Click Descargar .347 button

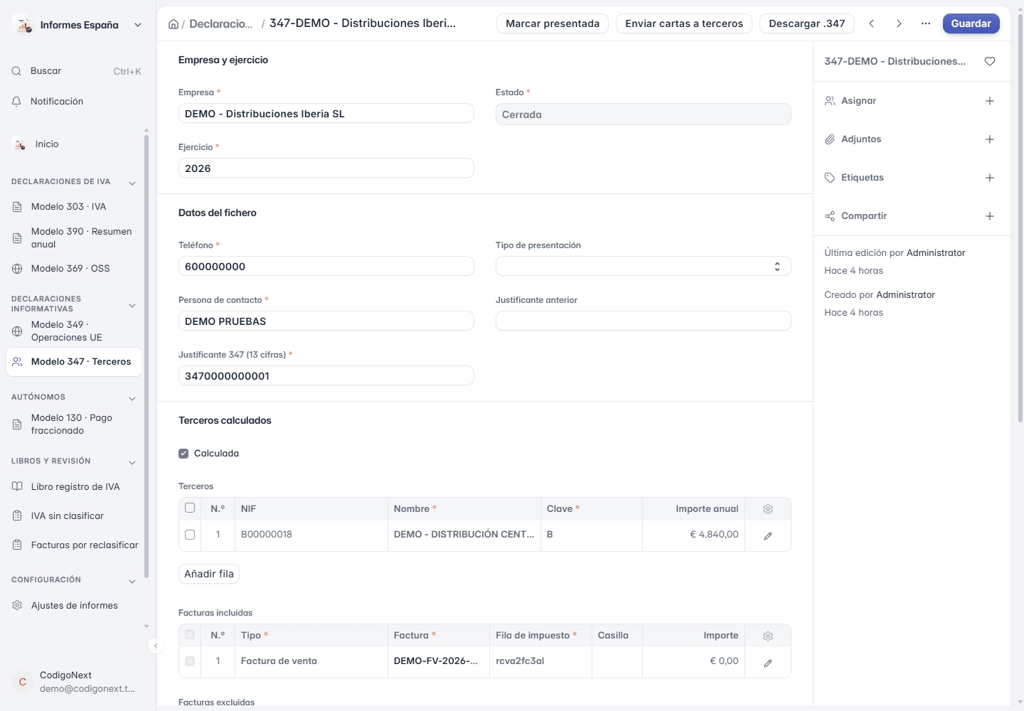coord(807,23)
